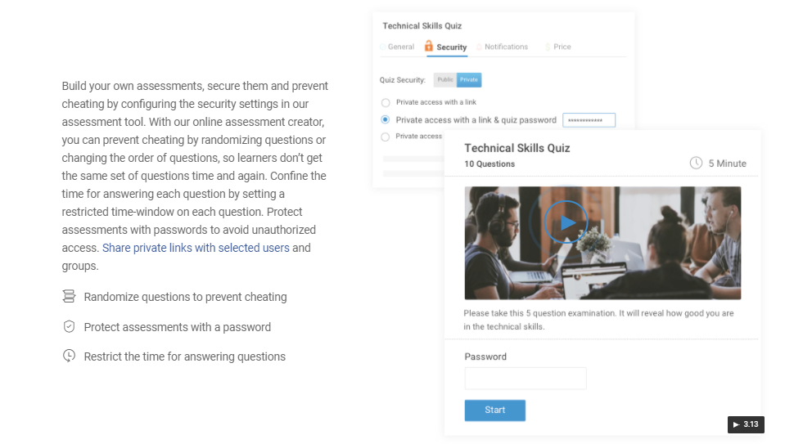Viewport: 812px width, 444px height.
Task: Click the clock icon beside 5 Minute
Action: click(x=696, y=163)
